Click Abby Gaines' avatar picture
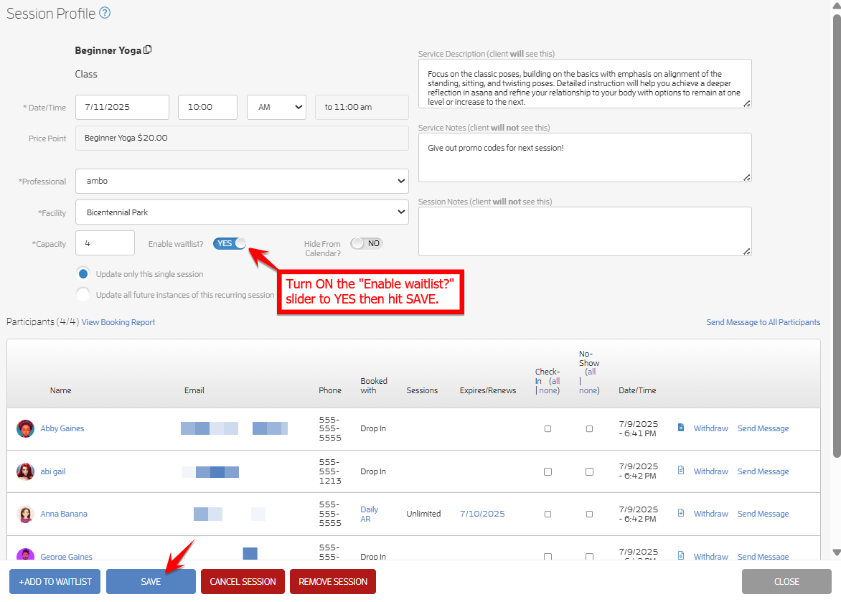This screenshot has height=602, width=841. (x=25, y=428)
